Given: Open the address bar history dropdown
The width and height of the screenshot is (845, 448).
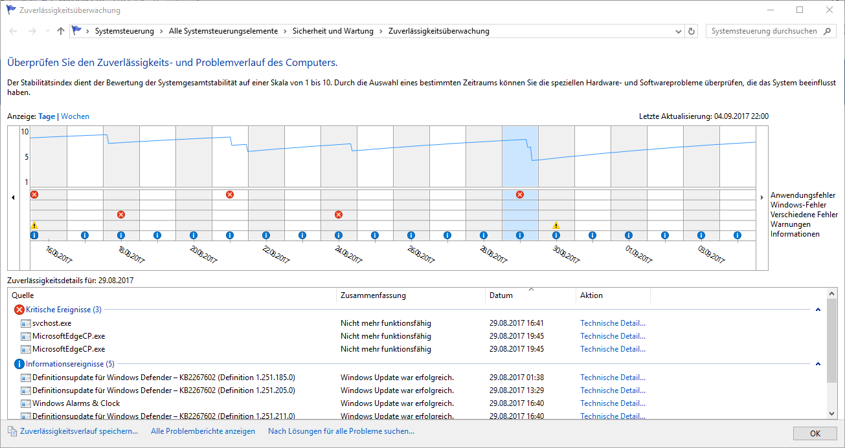Looking at the screenshot, I should 679,31.
